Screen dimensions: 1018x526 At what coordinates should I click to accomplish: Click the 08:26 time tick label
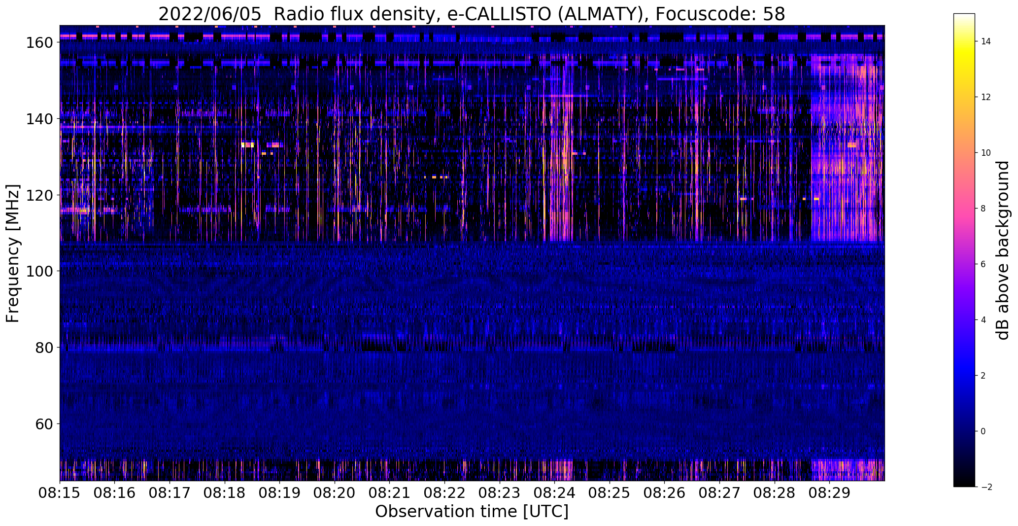click(664, 493)
